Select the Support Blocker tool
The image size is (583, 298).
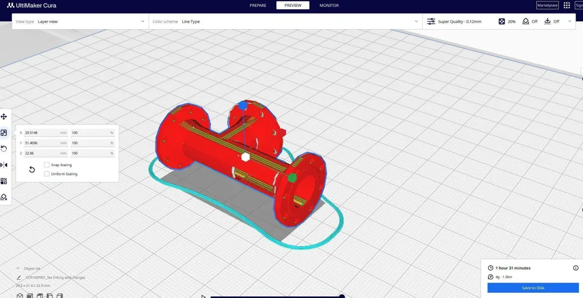pos(4,197)
